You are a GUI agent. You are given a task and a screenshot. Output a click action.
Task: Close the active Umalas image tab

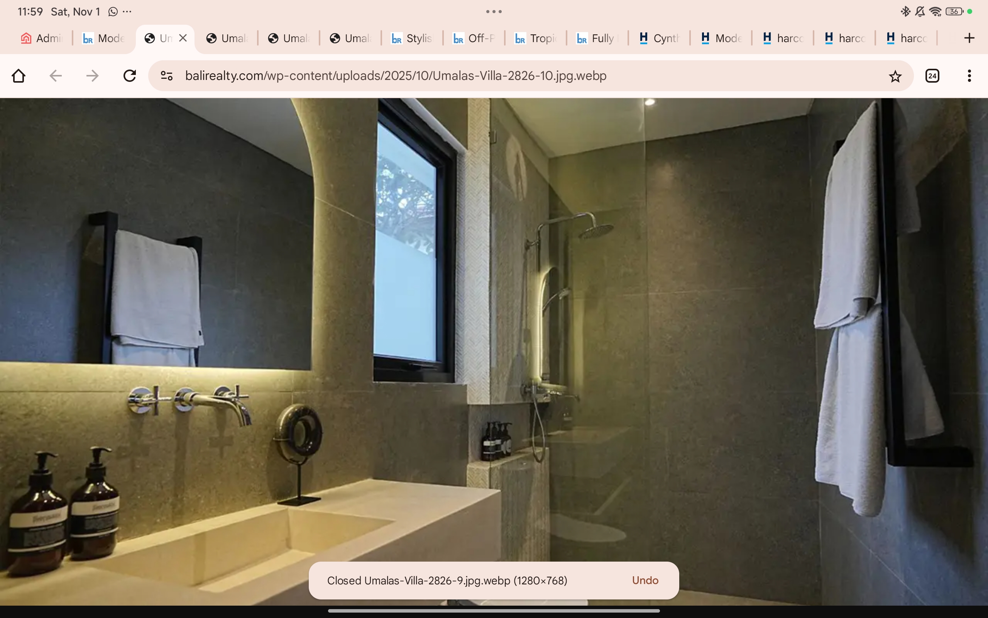pos(183,37)
